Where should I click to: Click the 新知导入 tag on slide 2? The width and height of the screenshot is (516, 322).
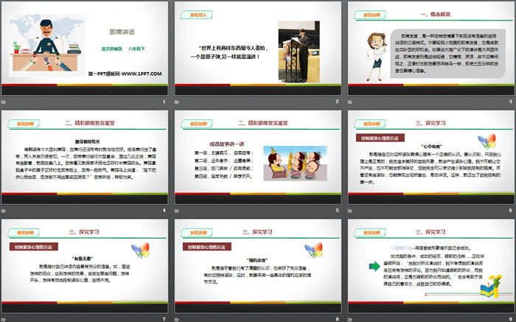[x=197, y=15]
